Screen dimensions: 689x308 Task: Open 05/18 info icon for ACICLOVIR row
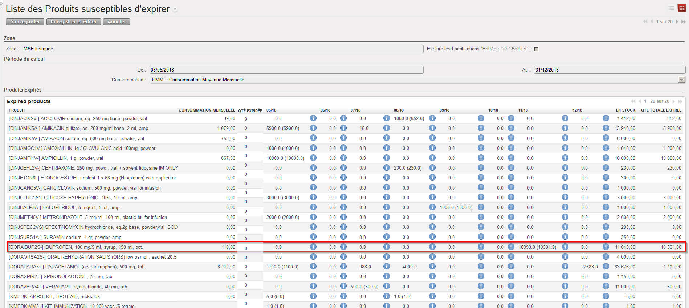click(x=313, y=118)
